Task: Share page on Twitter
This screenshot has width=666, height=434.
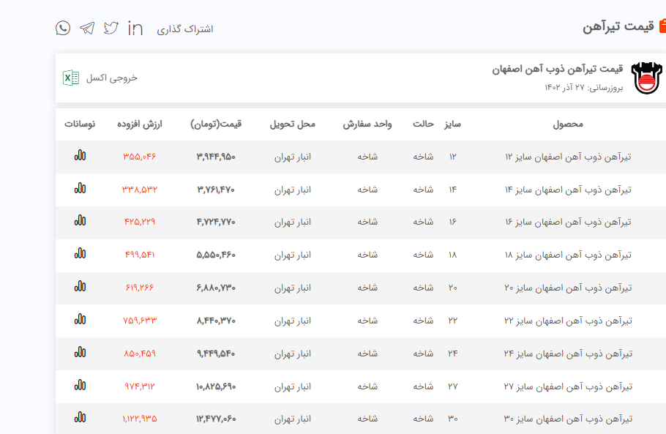Action: (111, 28)
